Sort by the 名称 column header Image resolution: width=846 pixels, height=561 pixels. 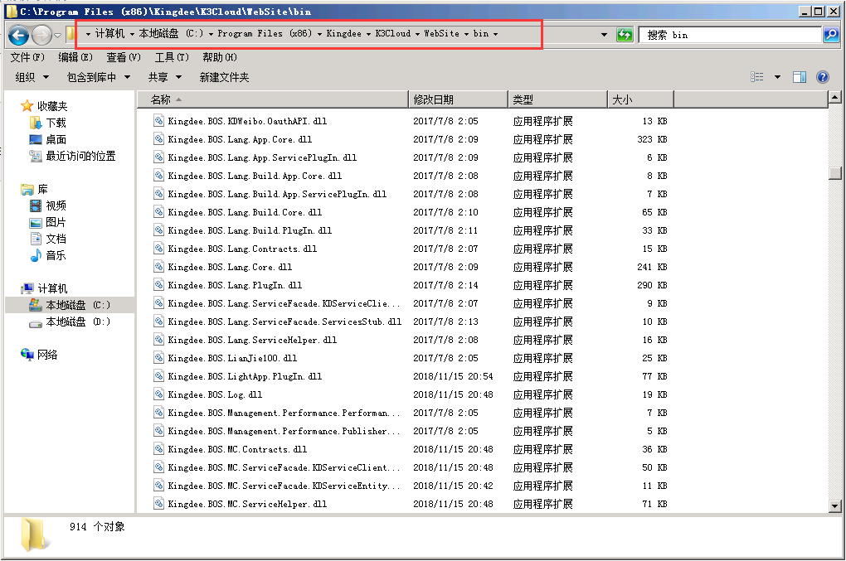pyautogui.click(x=273, y=99)
